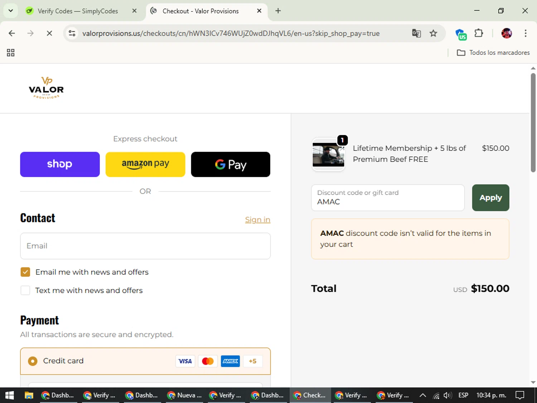Screen dimensions: 537x403
Task: Stop loading the page
Action: click(49, 33)
